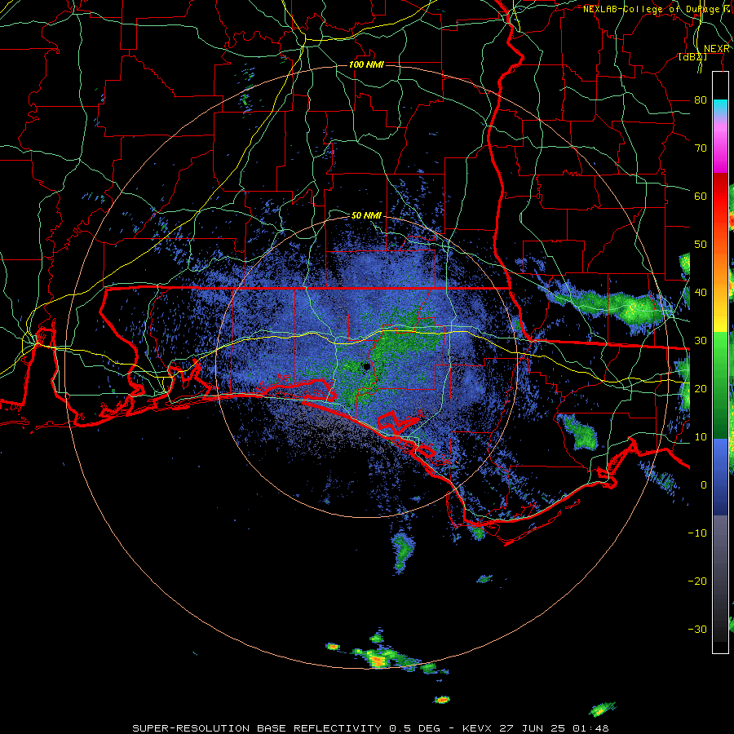Click the 80 value on dBZ scale
The image size is (734, 734).
pyautogui.click(x=701, y=100)
